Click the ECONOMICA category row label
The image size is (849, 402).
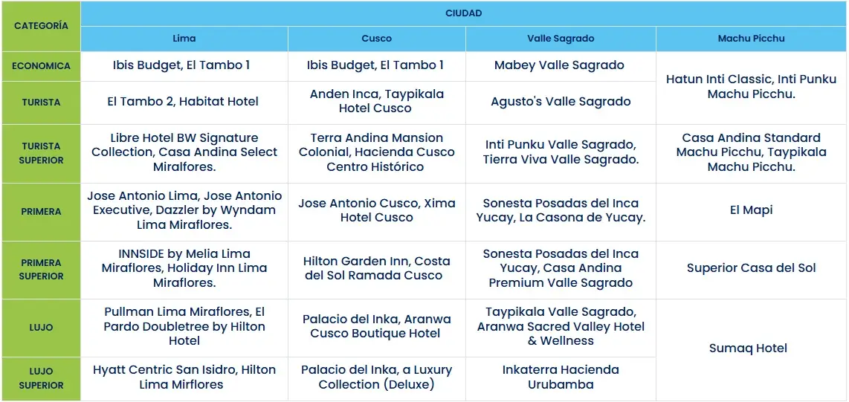[x=41, y=66]
